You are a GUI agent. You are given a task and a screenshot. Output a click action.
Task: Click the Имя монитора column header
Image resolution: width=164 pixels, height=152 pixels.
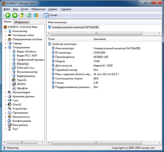tap(104, 22)
